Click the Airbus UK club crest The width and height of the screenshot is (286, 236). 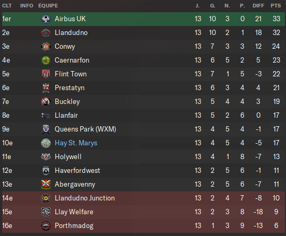(x=46, y=19)
